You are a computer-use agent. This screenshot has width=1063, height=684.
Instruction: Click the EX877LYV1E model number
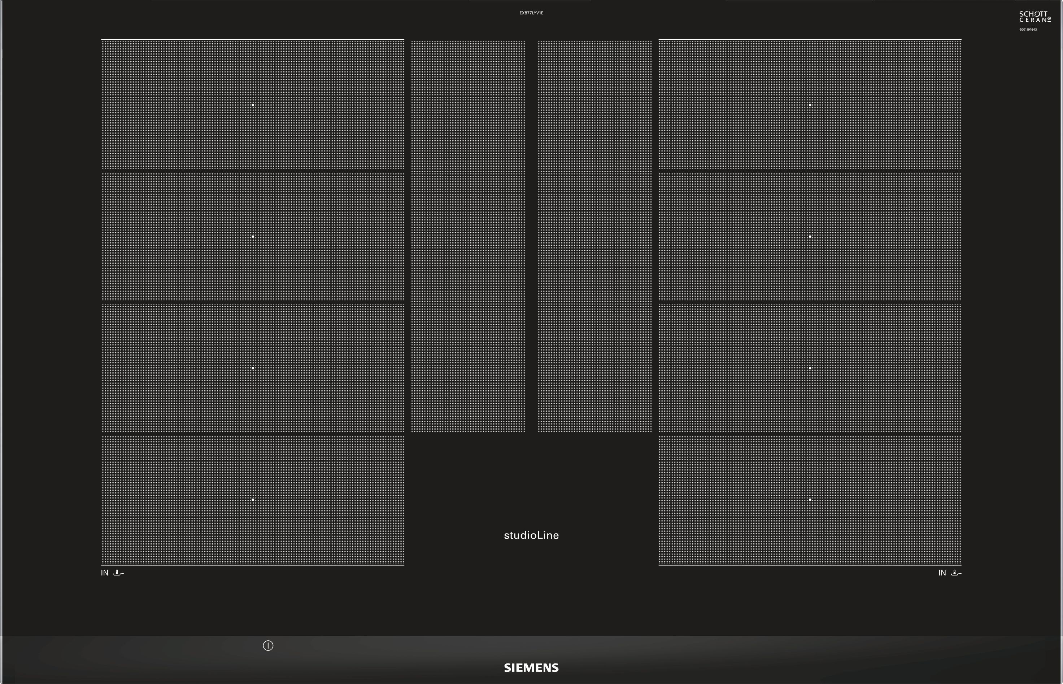tap(531, 13)
